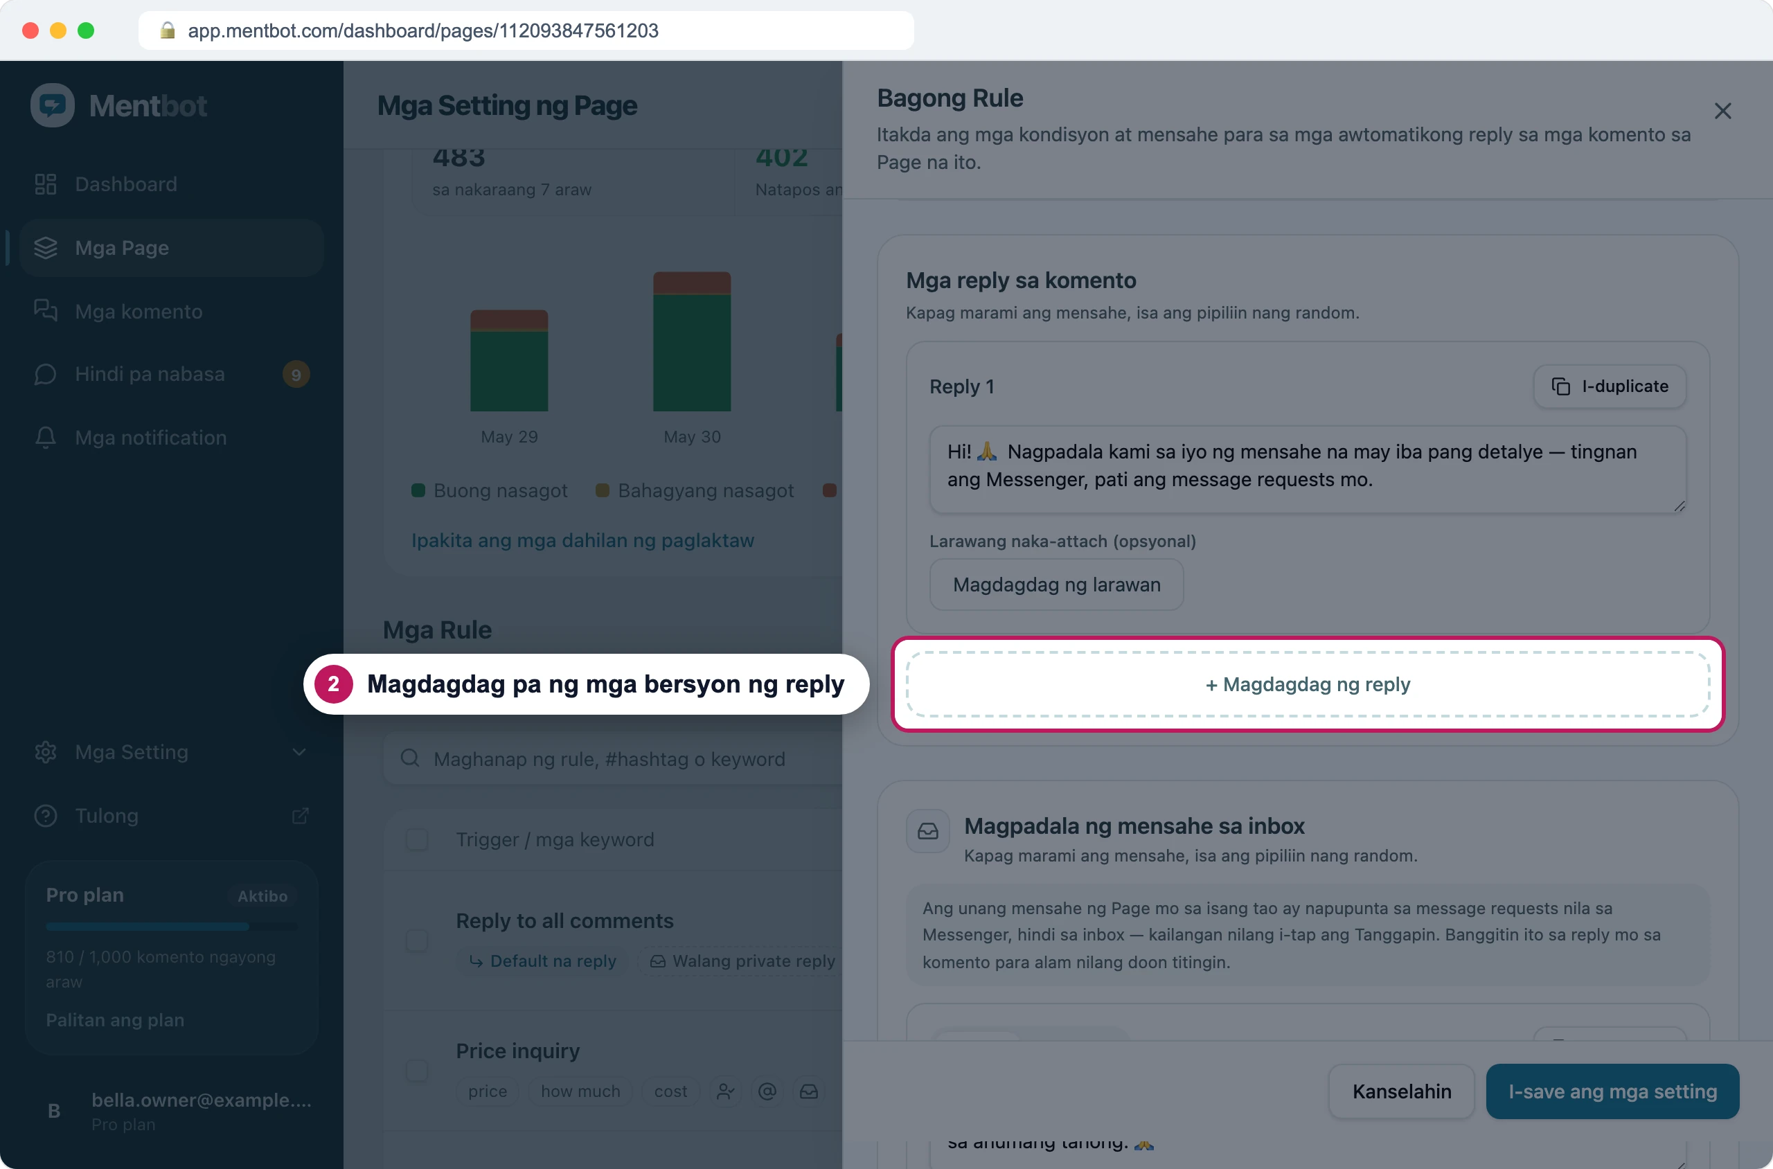Click the Pro plan usage progress bar
Image resolution: width=1773 pixels, height=1169 pixels.
(172, 927)
